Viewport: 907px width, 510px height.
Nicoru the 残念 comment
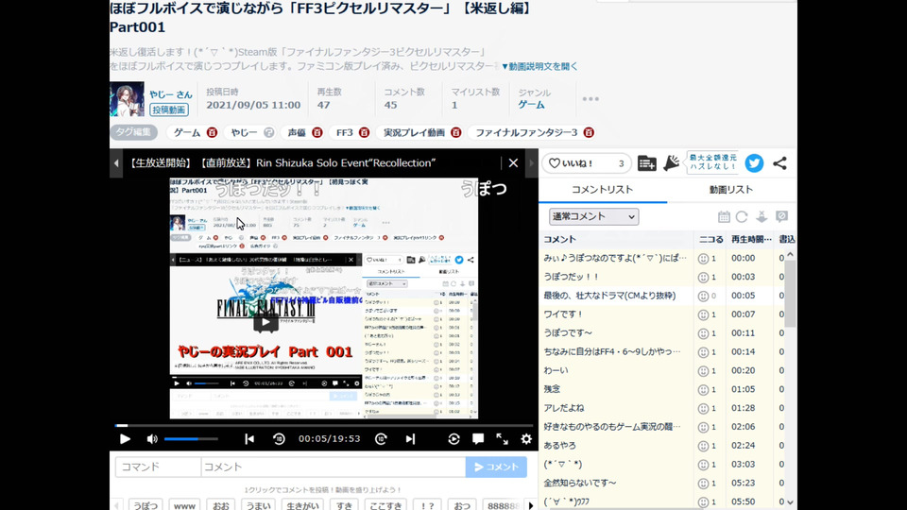(x=703, y=390)
